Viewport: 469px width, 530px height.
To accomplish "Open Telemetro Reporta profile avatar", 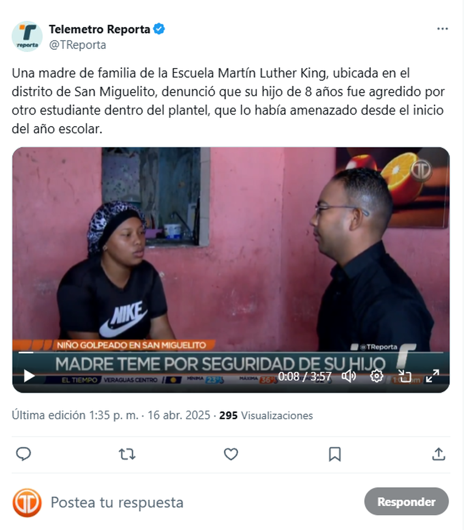I will point(27,37).
